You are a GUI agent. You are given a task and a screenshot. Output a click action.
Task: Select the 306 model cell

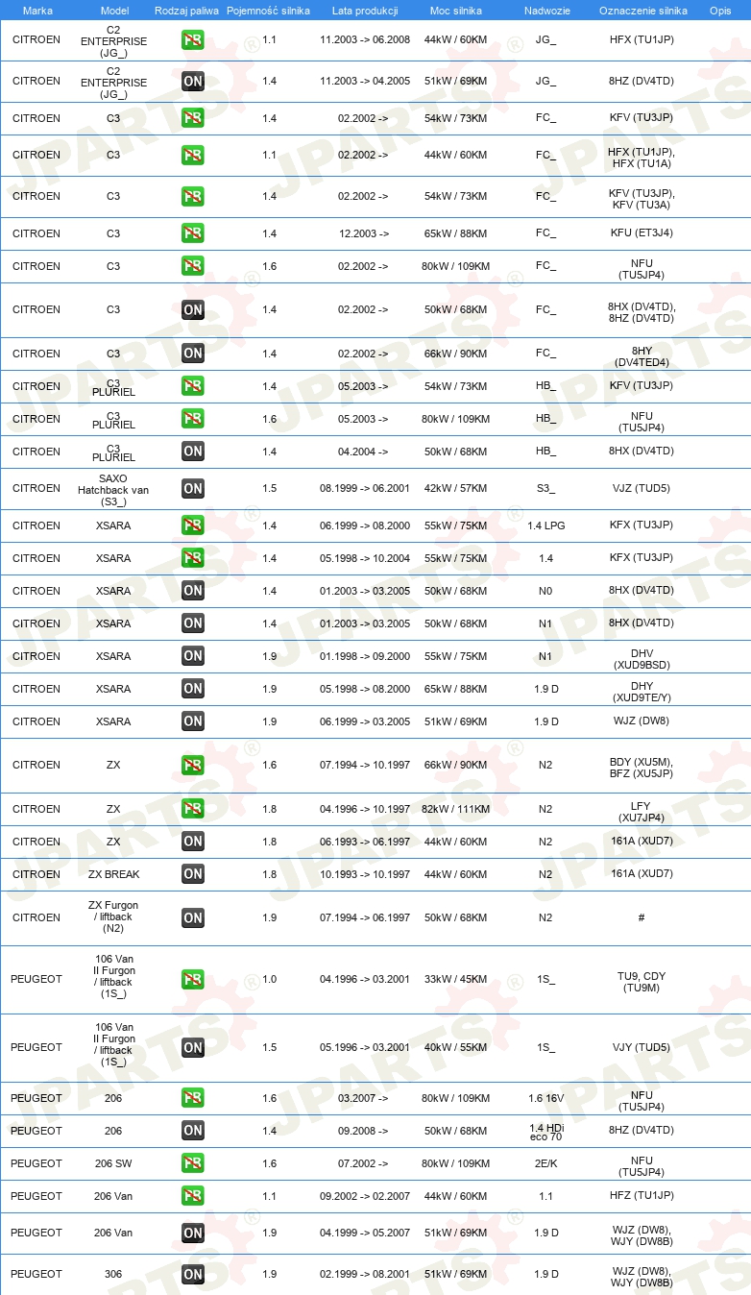point(113,1275)
